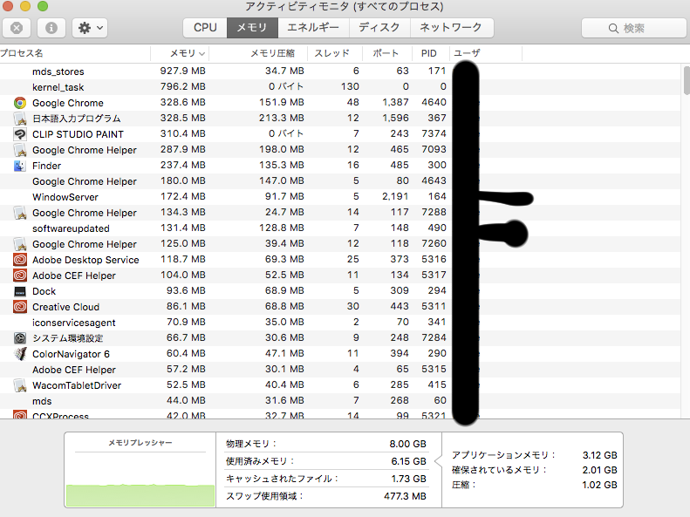Viewport: 690px width, 517px height.
Task: Click the Adobe Desktop Service icon
Action: [20, 260]
